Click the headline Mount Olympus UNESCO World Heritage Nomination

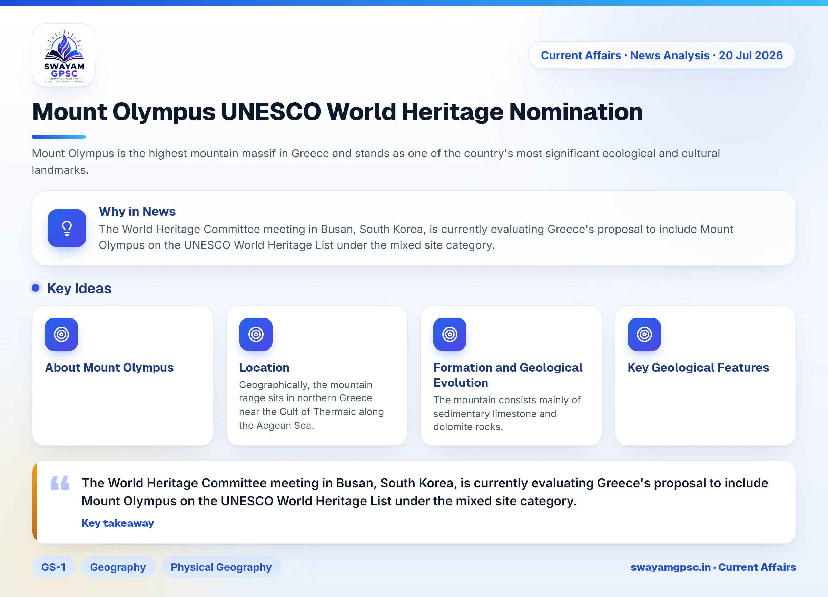pos(337,112)
